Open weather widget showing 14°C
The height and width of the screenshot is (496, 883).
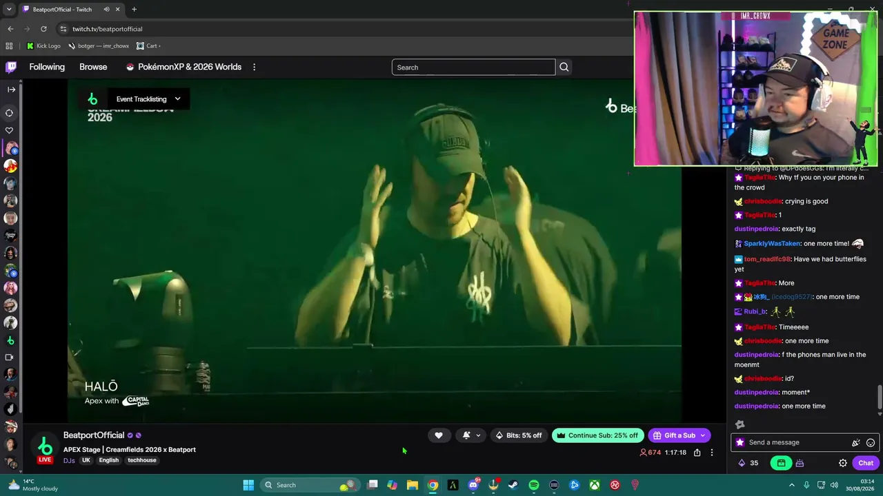[x=32, y=485]
